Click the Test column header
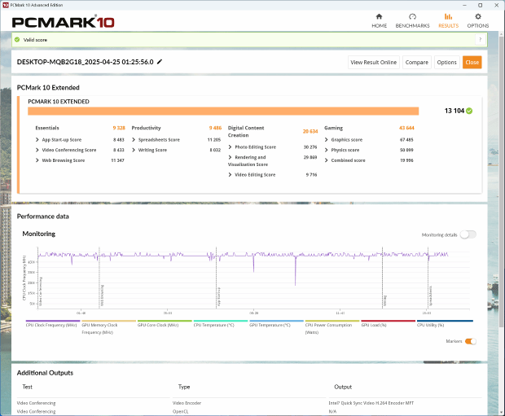 (28, 387)
